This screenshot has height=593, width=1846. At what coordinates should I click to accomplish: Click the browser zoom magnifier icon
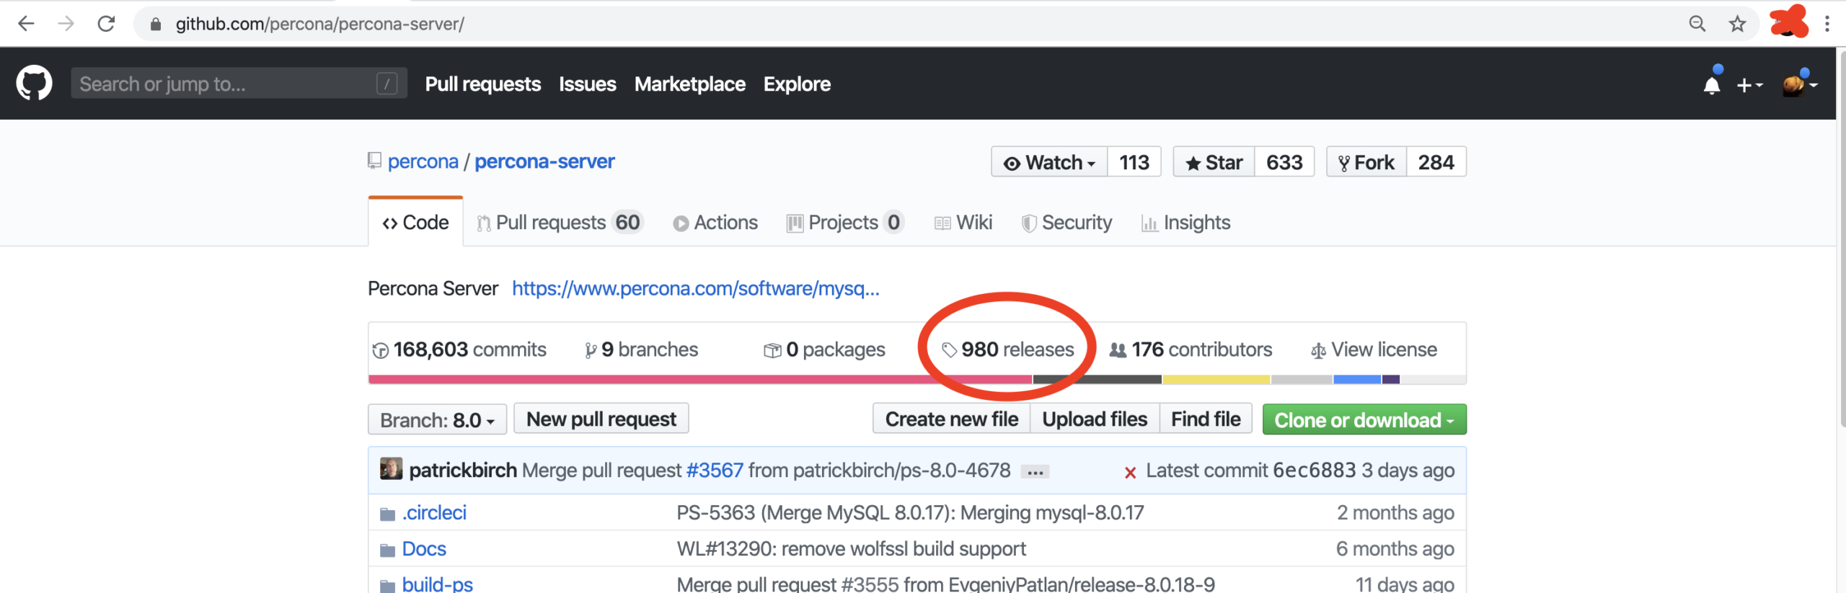(1697, 24)
